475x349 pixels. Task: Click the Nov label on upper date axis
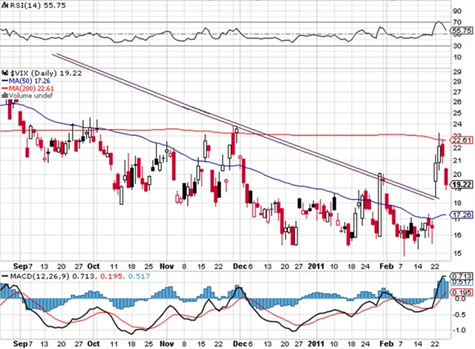click(165, 264)
